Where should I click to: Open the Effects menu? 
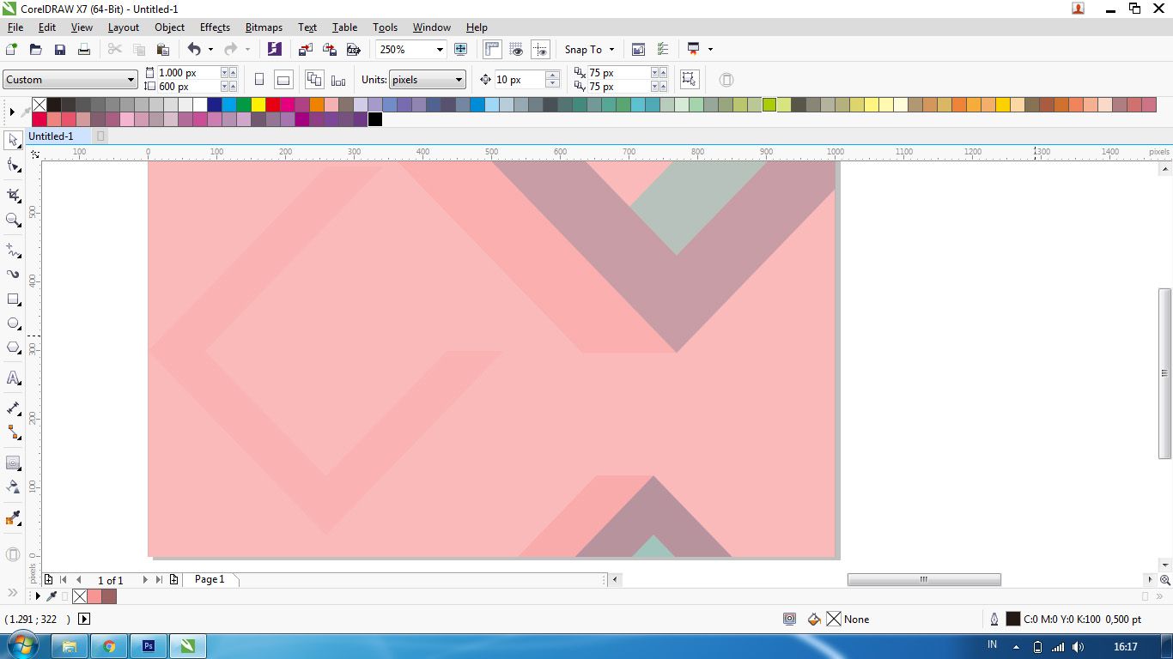tap(215, 27)
